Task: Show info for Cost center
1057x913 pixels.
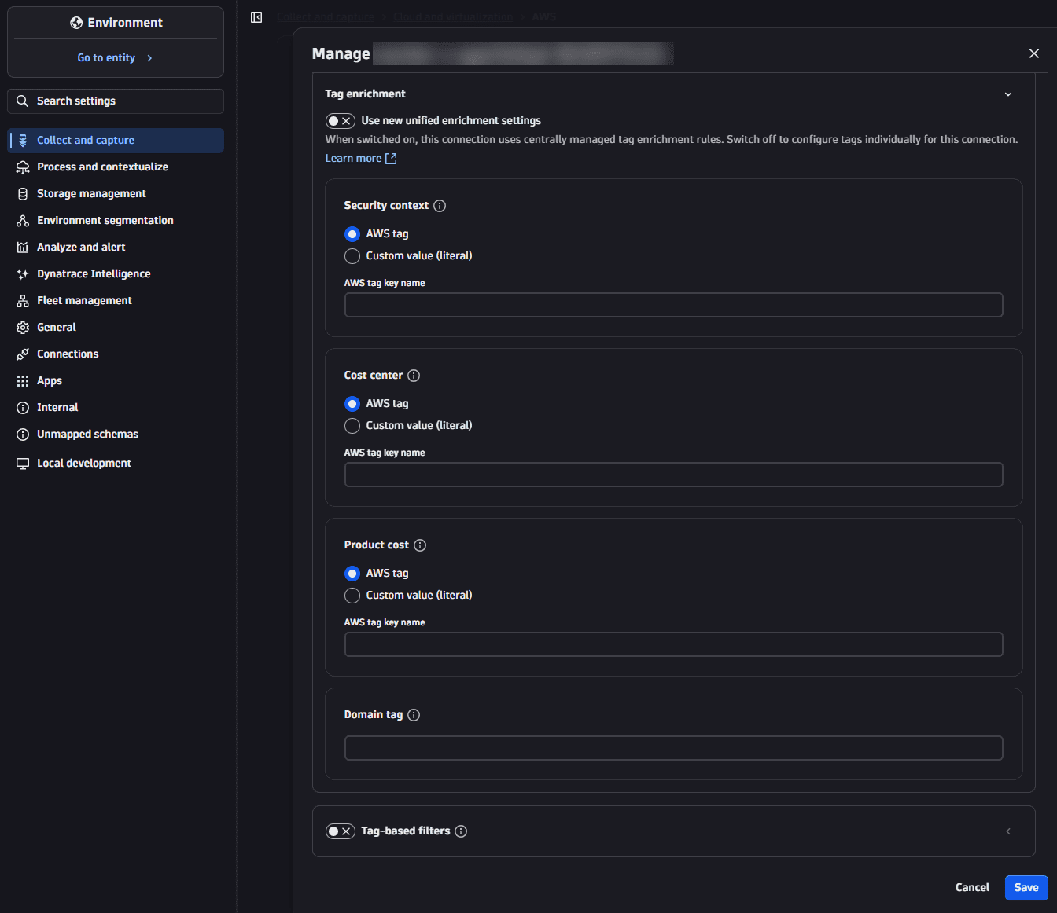Action: click(414, 376)
